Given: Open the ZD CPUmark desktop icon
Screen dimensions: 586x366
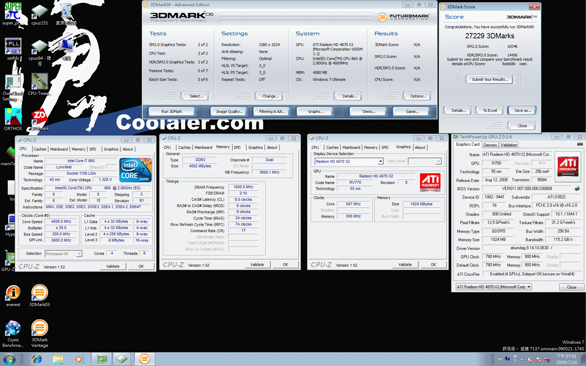Looking at the screenshot, I should tap(39, 120).
